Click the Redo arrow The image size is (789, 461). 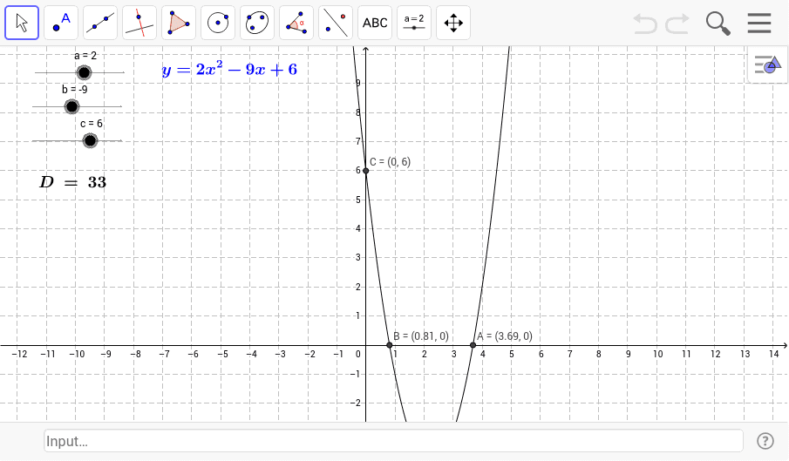pos(677,24)
